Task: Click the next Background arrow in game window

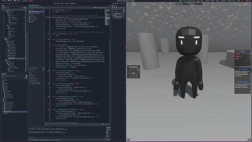Action: coord(139,69)
